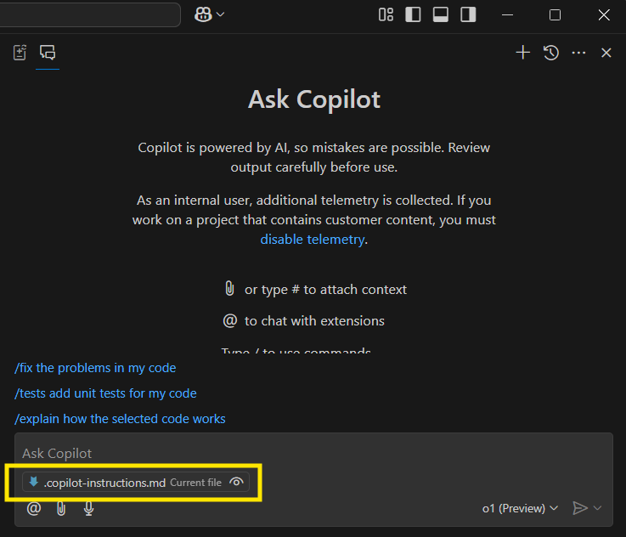Viewport: 626px width, 537px height.
Task: Click '/explain how the selected code works'
Action: pos(120,419)
